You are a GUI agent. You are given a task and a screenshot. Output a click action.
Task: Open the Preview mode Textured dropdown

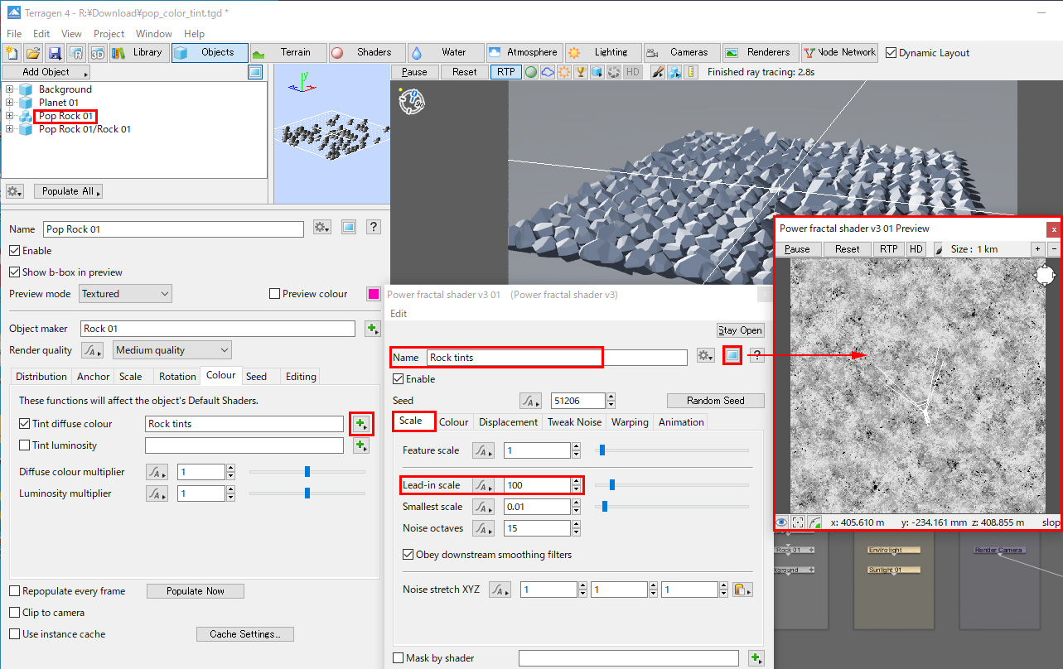click(x=126, y=294)
